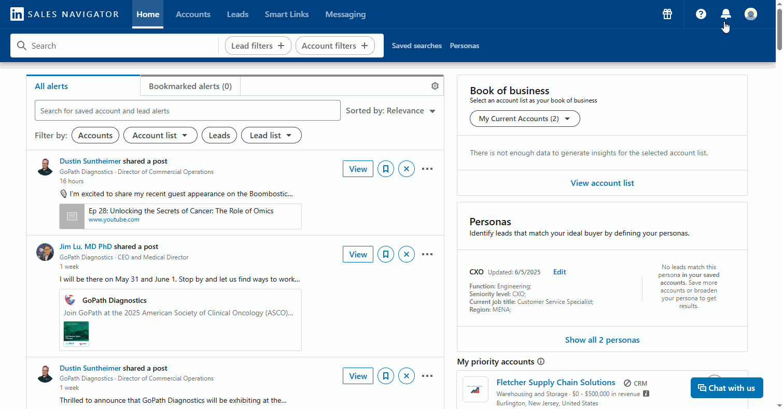Click Dustin Suntheimer's photo in the 16 hours alert
This screenshot has width=783, height=409.
[x=45, y=167]
